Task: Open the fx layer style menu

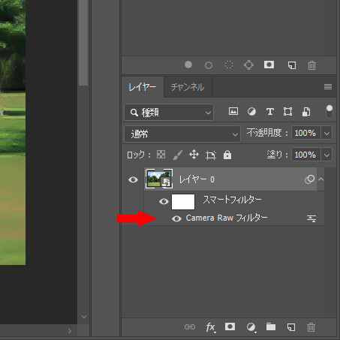Action: click(x=210, y=327)
